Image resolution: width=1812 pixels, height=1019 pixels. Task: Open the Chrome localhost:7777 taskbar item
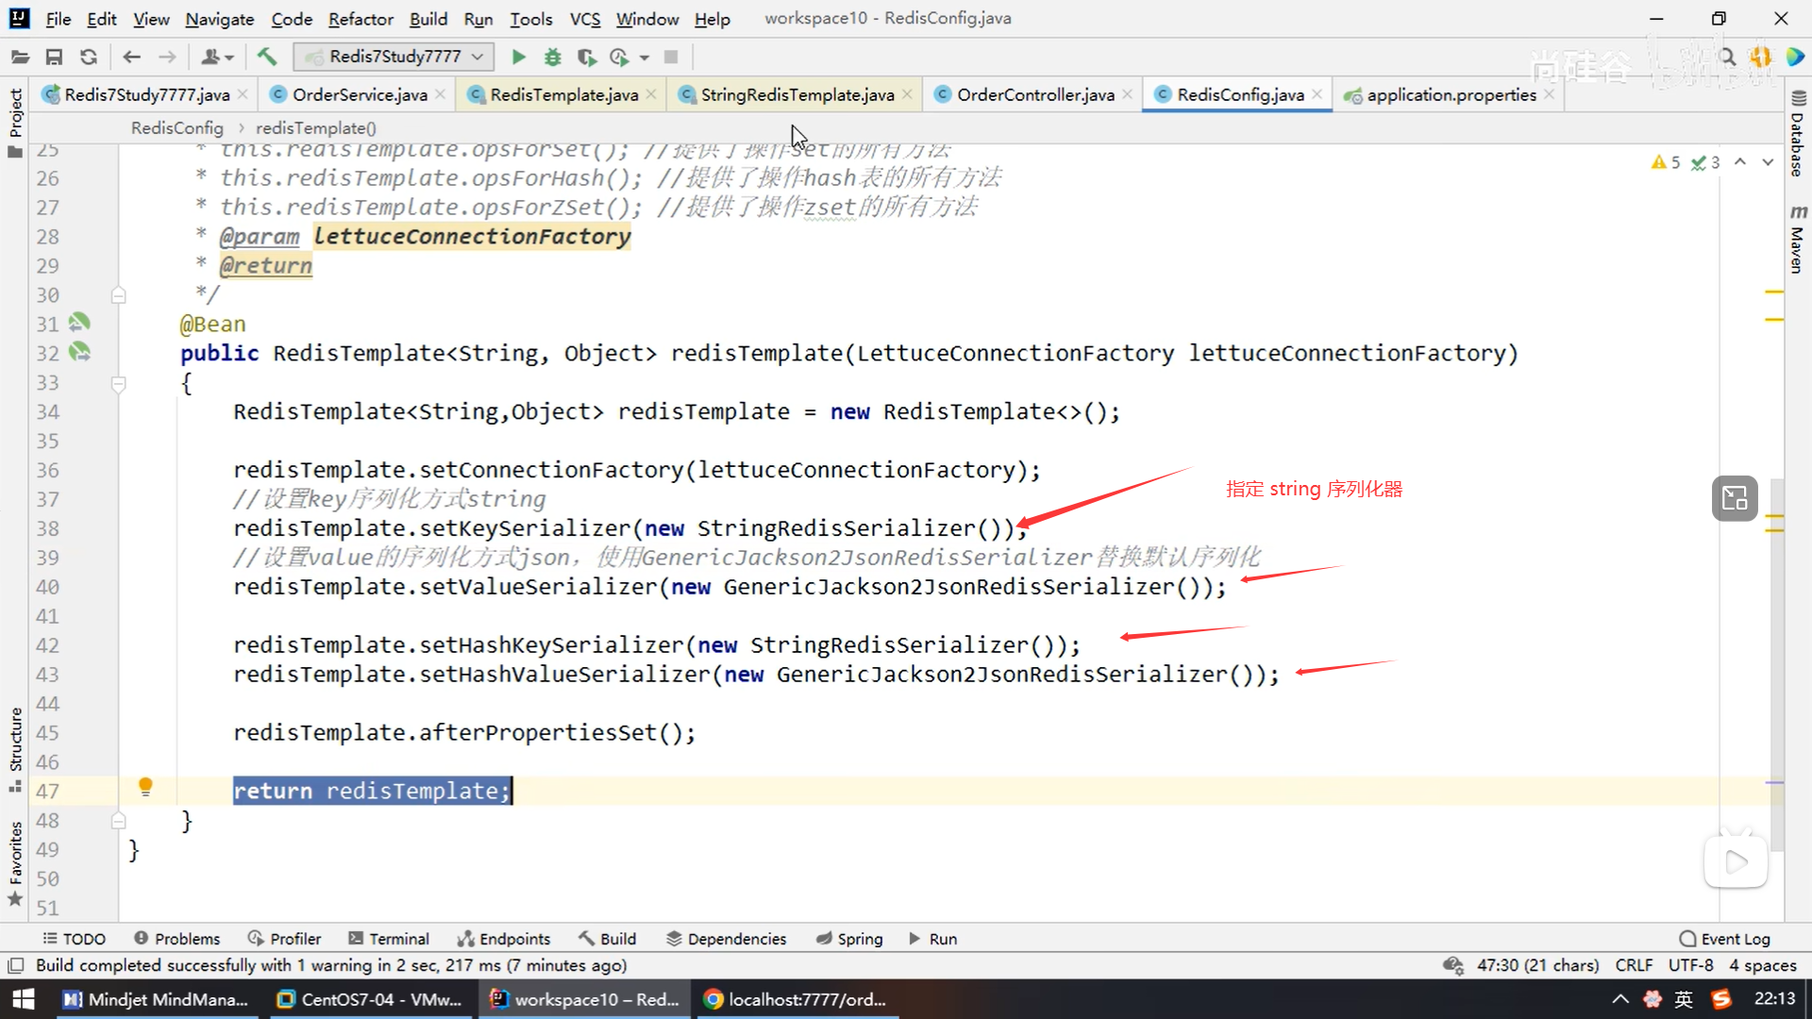pos(796,999)
